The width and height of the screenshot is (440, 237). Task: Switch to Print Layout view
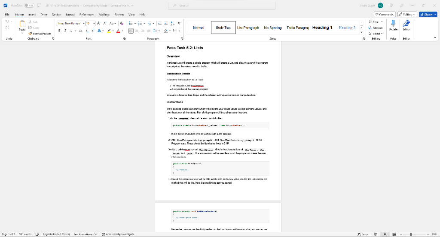click(385, 234)
